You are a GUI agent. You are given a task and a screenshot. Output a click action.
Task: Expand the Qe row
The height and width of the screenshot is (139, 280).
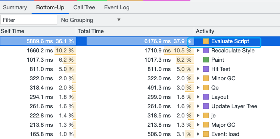tap(198, 88)
